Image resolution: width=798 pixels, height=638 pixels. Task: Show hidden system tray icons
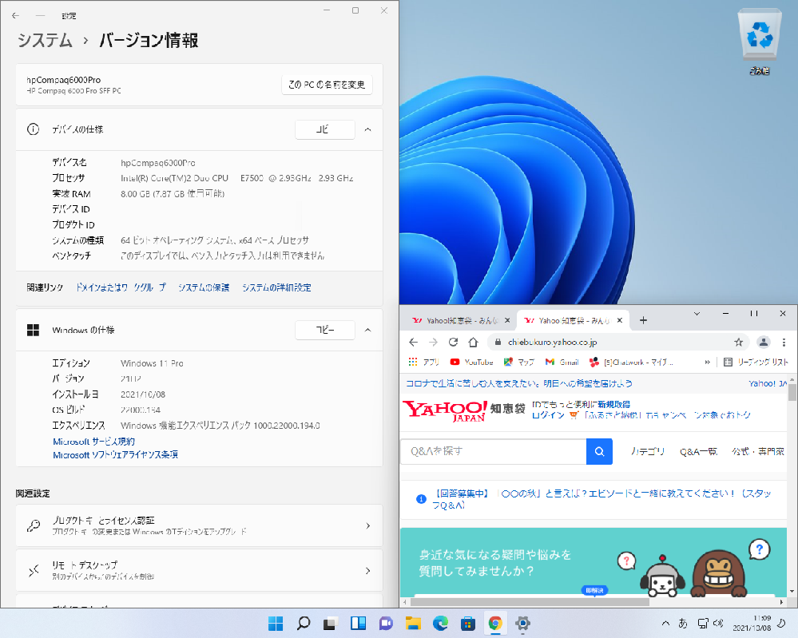click(665, 624)
